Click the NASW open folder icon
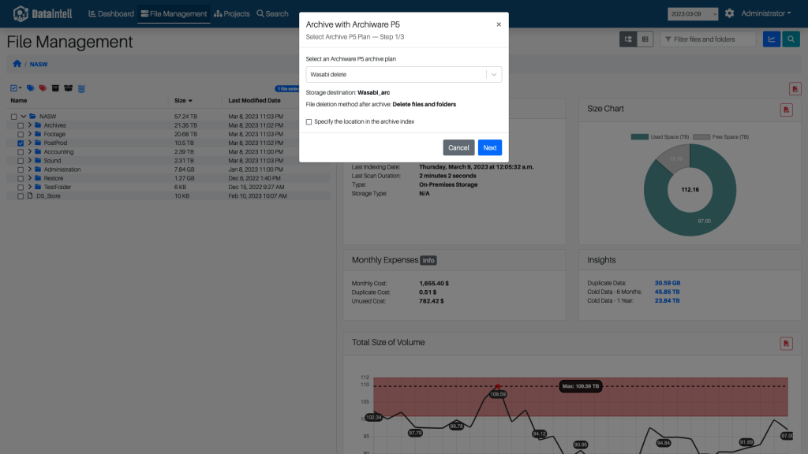The width and height of the screenshot is (808, 454). [x=33, y=117]
